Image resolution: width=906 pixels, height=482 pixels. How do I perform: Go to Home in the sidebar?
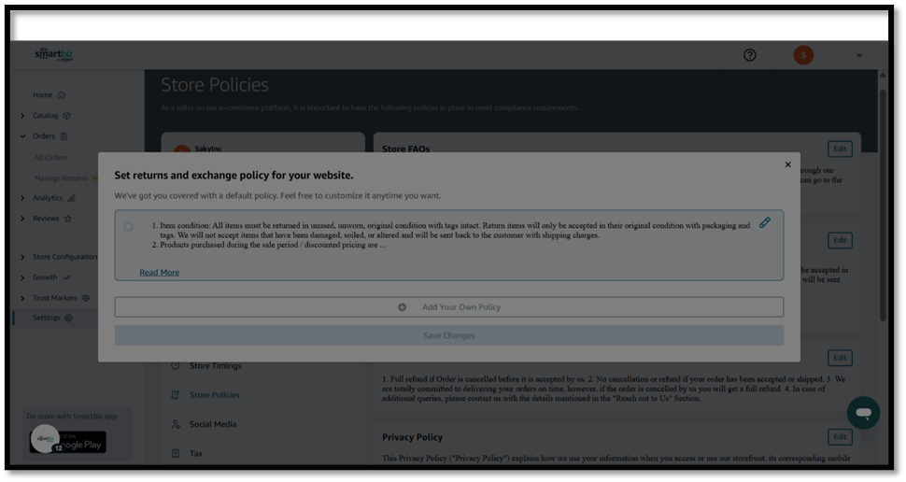(43, 94)
